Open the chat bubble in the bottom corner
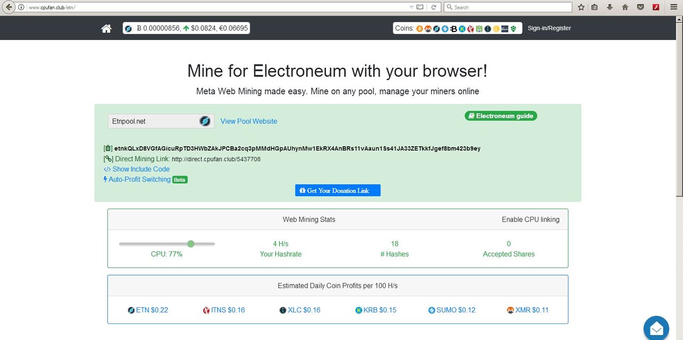The image size is (683, 340). (x=656, y=328)
